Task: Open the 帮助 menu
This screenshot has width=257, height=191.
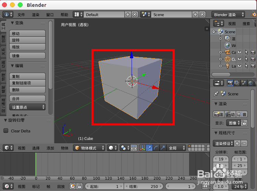Action: pos(64,15)
